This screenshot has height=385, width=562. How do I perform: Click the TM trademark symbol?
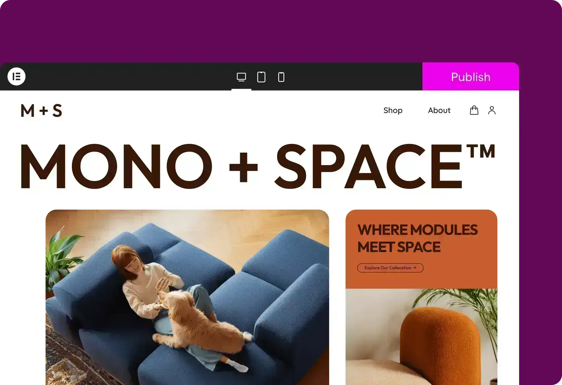click(481, 151)
